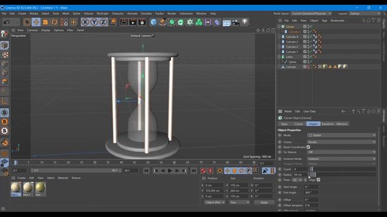Image resolution: width=387 pixels, height=217 pixels.
Task: Open Edit Render Settings icon
Action: point(142,22)
